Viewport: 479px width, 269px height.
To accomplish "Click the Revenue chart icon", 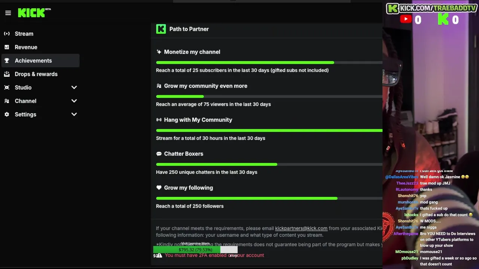I will [7, 47].
